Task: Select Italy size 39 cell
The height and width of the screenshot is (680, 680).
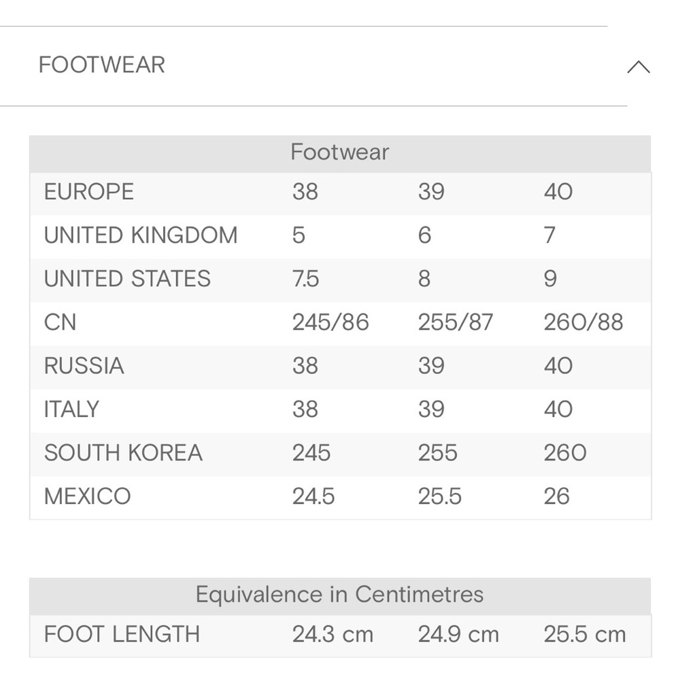Action: [431, 409]
